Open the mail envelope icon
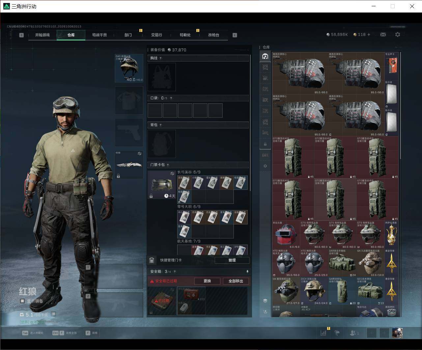The height and width of the screenshot is (350, 422). (383, 35)
